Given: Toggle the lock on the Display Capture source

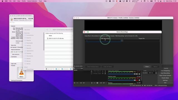Looking at the screenshot, I should coord(105,73).
